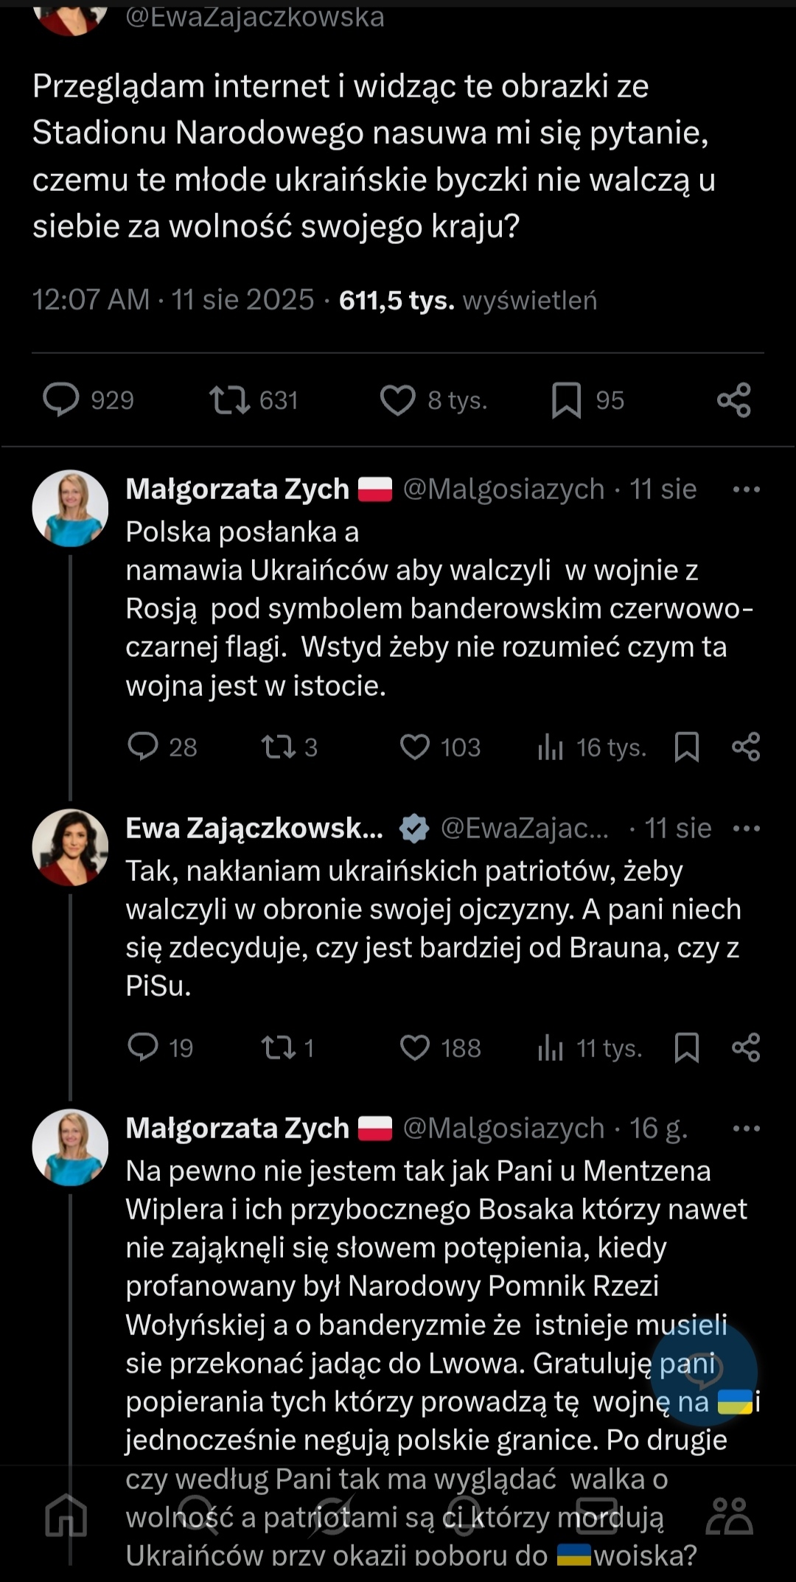The image size is (796, 1582).
Task: Like Małgorzata Zych's reply with 103 likes
Action: tap(414, 747)
